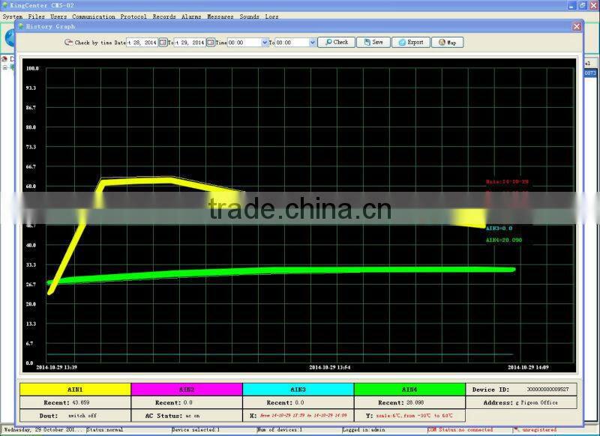Viewport: 600px width, 436px height.
Task: Click the magenta AIN2 channel swatch
Action: [x=187, y=390]
